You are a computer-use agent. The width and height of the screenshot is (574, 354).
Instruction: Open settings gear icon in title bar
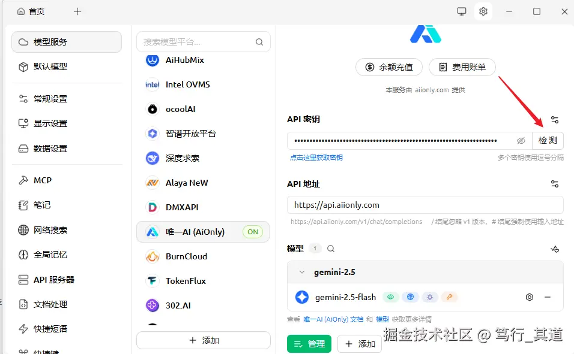tap(483, 11)
